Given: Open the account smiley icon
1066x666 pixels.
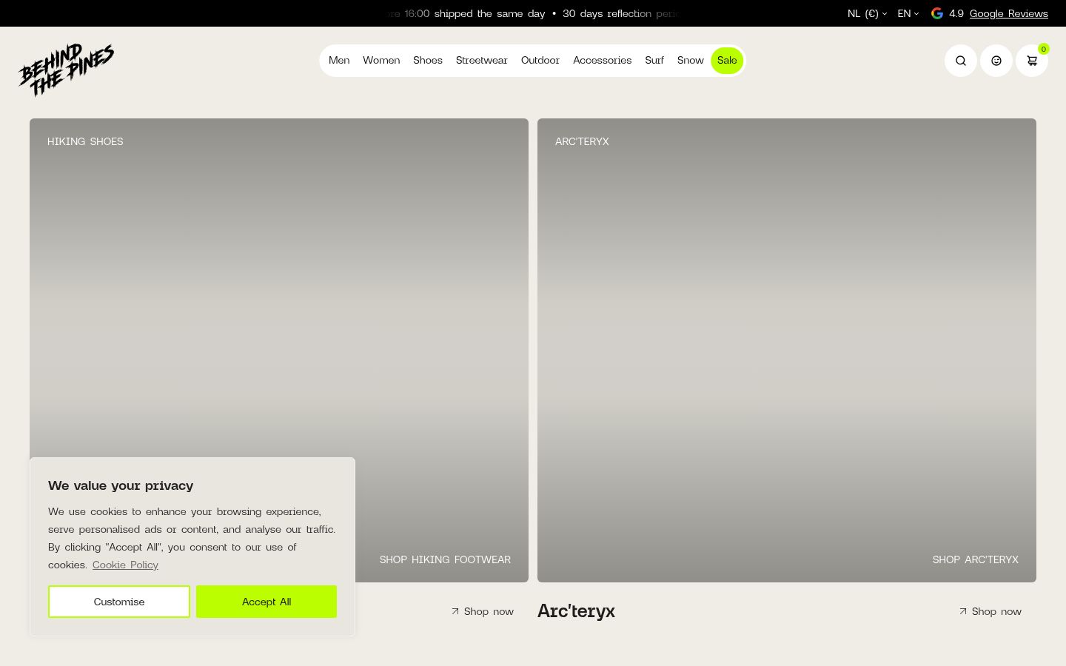Looking at the screenshot, I should 996,61.
